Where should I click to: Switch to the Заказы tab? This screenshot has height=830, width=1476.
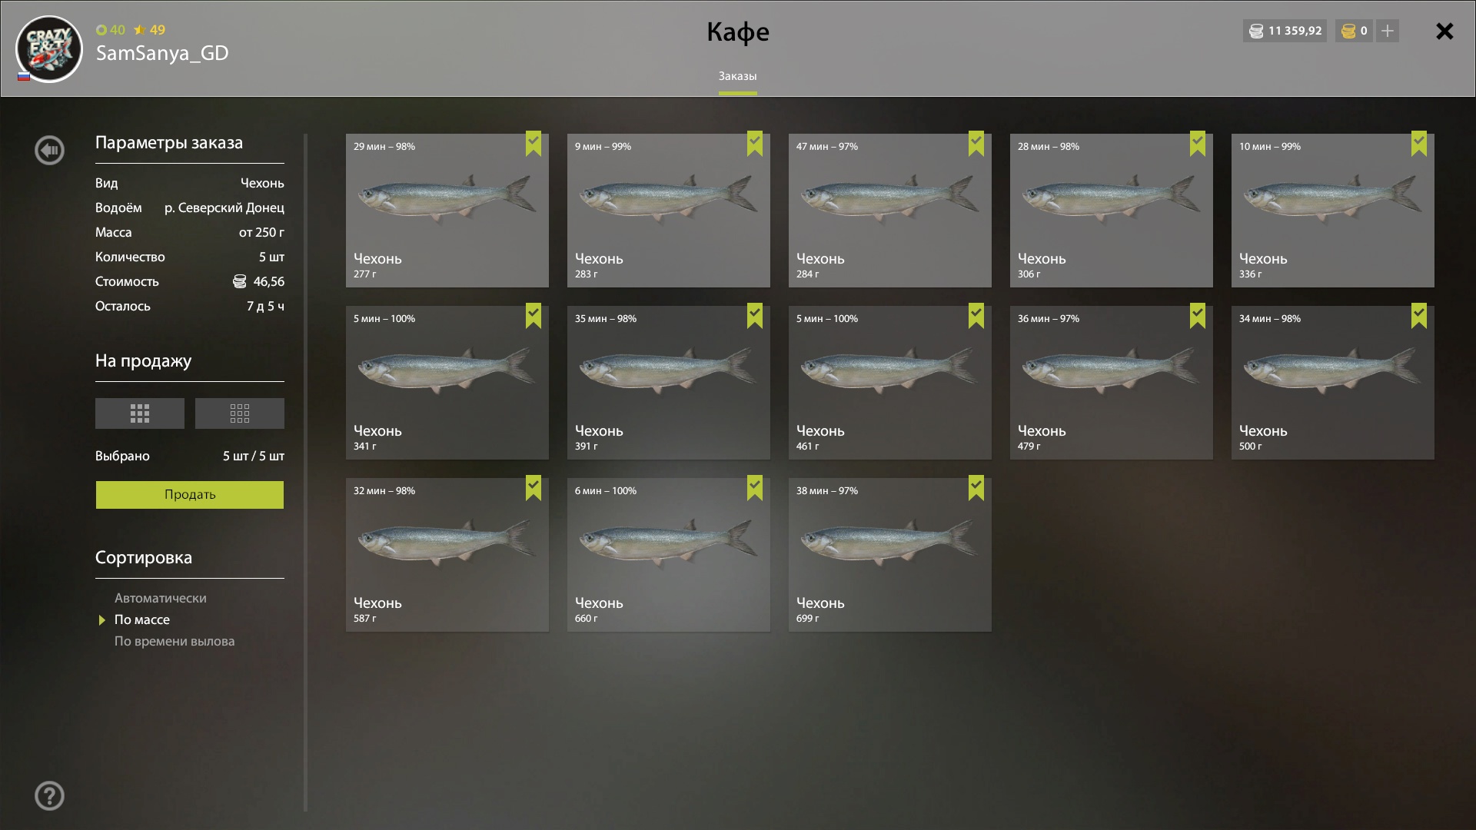[737, 76]
